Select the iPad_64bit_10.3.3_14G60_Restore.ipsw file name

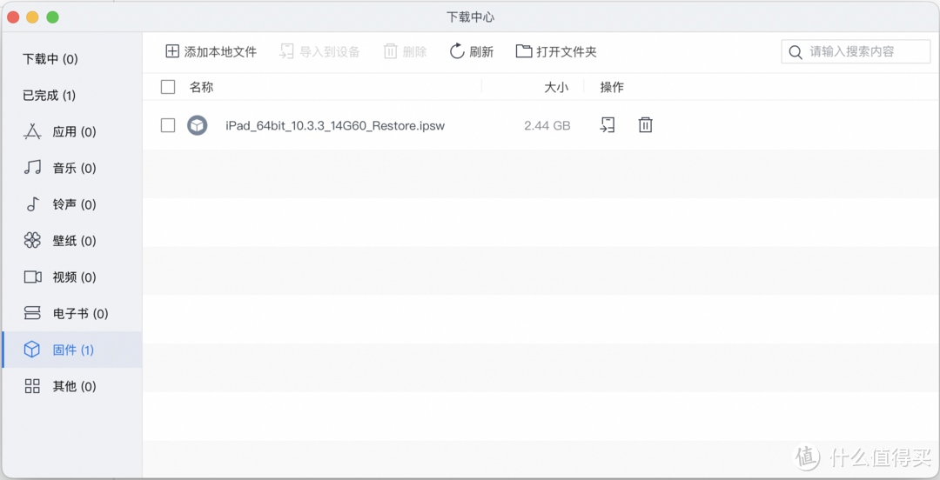coord(335,125)
